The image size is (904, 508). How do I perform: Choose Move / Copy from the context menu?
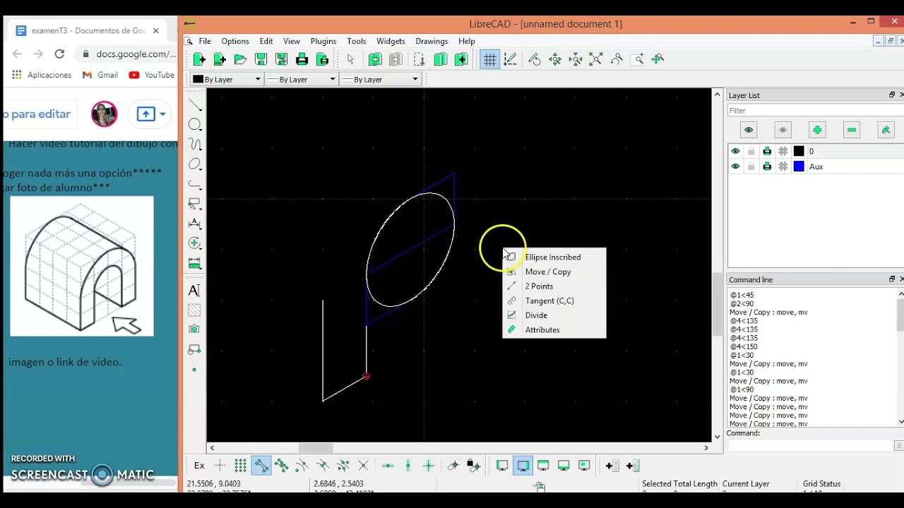(x=554, y=272)
